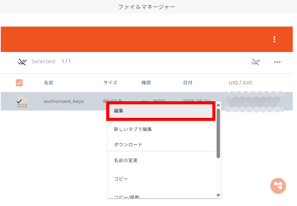
Task: Click the UID / GID column header
Action: tap(240, 83)
